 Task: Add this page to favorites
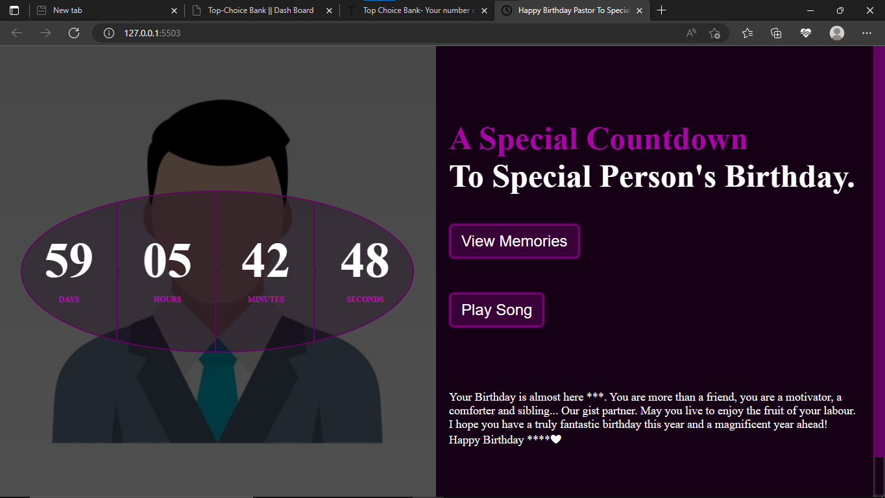pos(714,33)
